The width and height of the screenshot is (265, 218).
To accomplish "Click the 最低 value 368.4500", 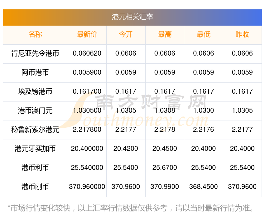I will pos(204,187).
